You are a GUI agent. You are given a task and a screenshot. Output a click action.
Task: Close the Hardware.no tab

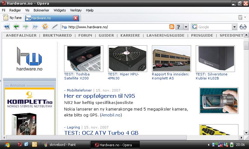(76, 18)
